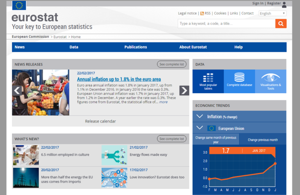The image size is (300, 195).
Task: Show previous news release with left arrow
Action: tap(17, 90)
